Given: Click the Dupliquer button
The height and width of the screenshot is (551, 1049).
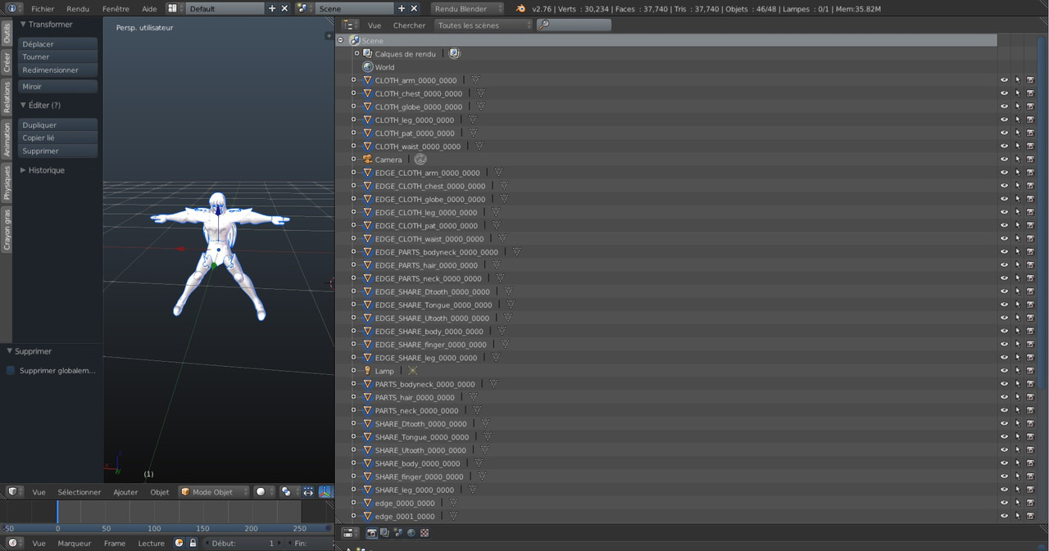Looking at the screenshot, I should coord(58,125).
